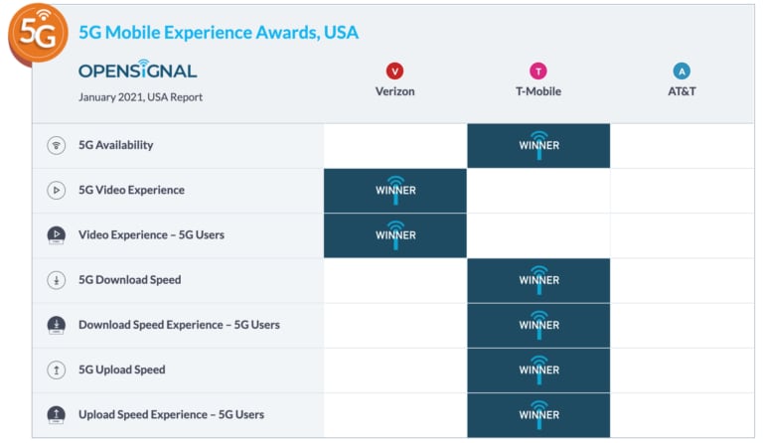
Task: Click the orange 5G badge icon
Action: coord(38,33)
